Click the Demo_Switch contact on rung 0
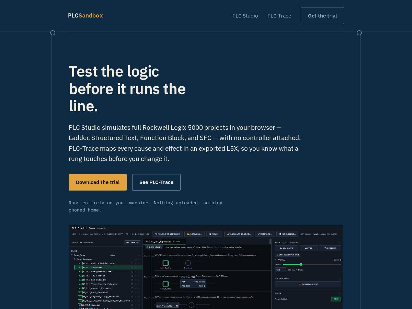The width and height of the screenshot is (412, 309). [x=165, y=263]
